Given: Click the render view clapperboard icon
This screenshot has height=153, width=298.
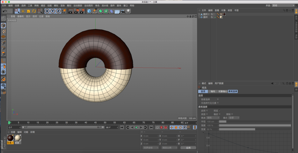Looking at the screenshot, I should (x=70, y=11).
